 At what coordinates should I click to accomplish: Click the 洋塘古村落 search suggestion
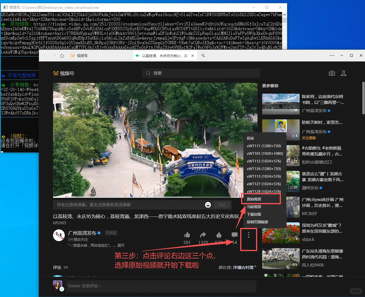[243, 267]
